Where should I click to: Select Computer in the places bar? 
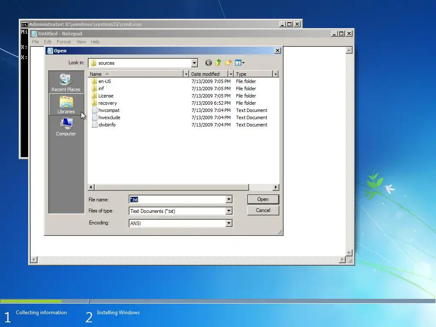(66, 127)
